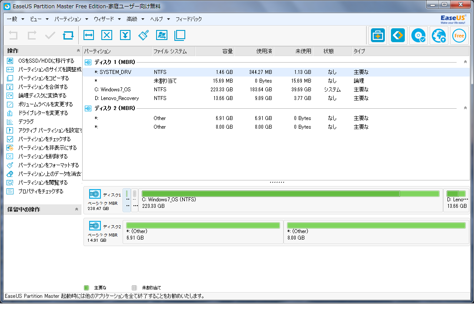This screenshot has height=320, width=474.
Task: Open the 一般 menu
Action: [x=15, y=19]
